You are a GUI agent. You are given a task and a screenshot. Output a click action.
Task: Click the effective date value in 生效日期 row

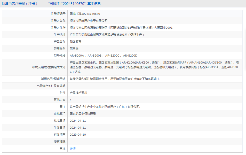[x=78, y=128]
